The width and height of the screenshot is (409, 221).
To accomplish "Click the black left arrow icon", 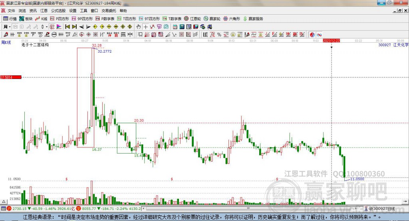I will click(81, 27).
